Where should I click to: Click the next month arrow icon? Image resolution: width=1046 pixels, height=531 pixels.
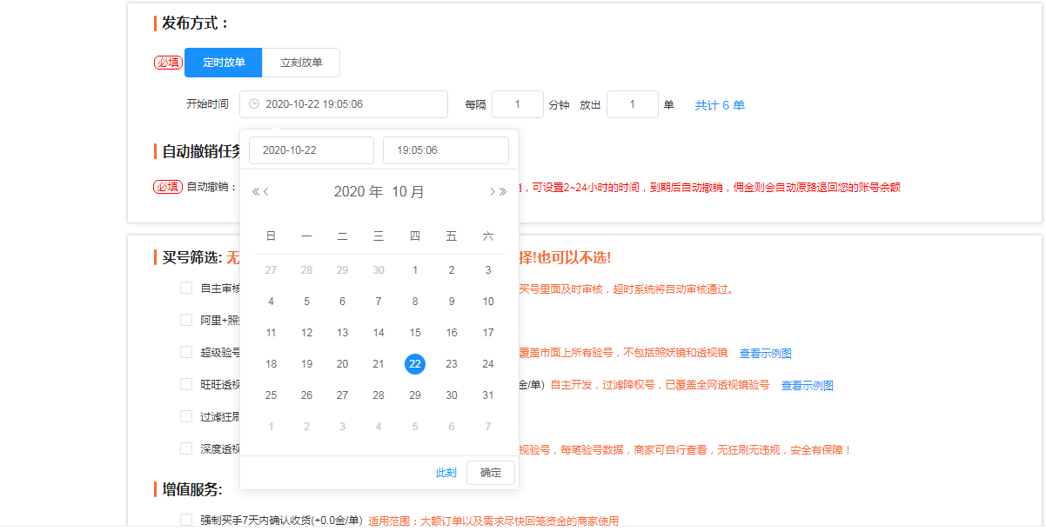(x=492, y=192)
